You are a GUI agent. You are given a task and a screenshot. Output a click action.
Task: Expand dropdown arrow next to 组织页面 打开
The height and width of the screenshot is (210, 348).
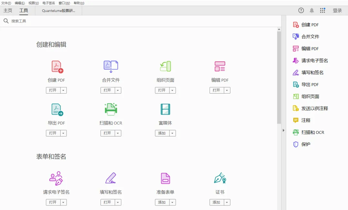(172, 90)
